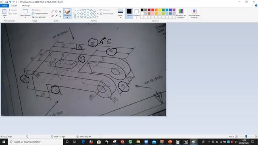Screen dimensions: 258x145
Task: Pick the purple color swatch
Action: [174, 10]
